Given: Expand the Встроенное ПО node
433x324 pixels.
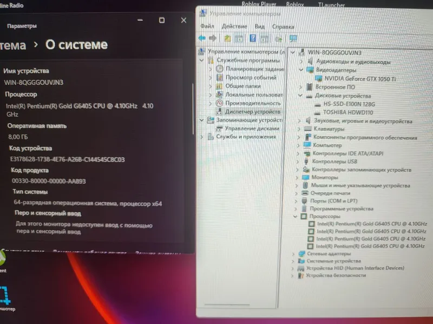Looking at the screenshot, I should pos(301,87).
